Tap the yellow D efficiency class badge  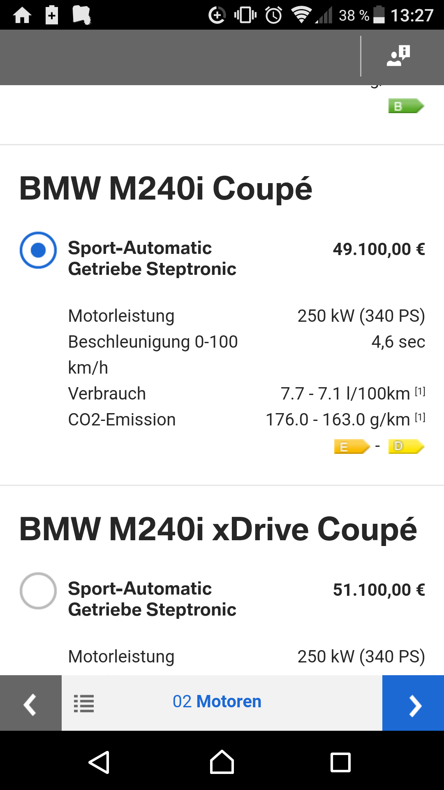pos(405,446)
